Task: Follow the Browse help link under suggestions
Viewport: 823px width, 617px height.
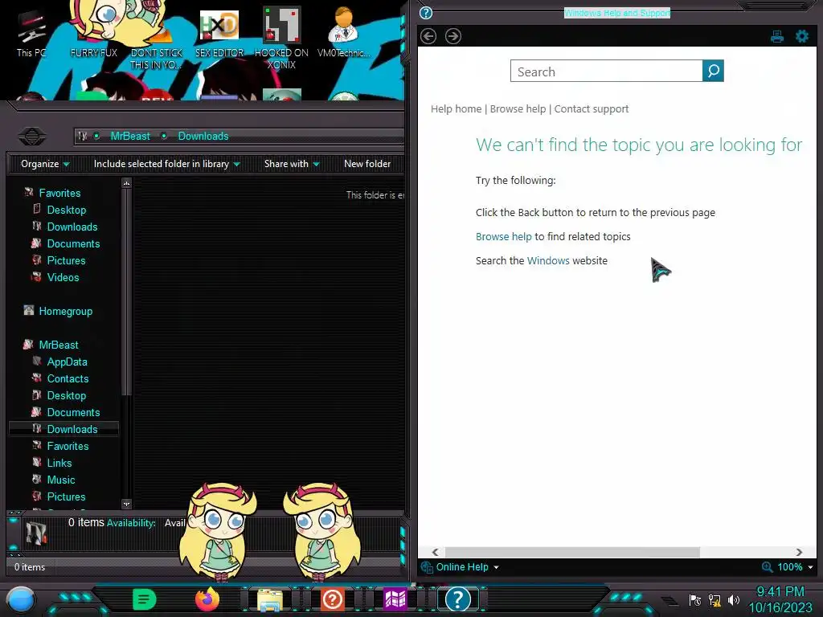Action: pos(503,237)
